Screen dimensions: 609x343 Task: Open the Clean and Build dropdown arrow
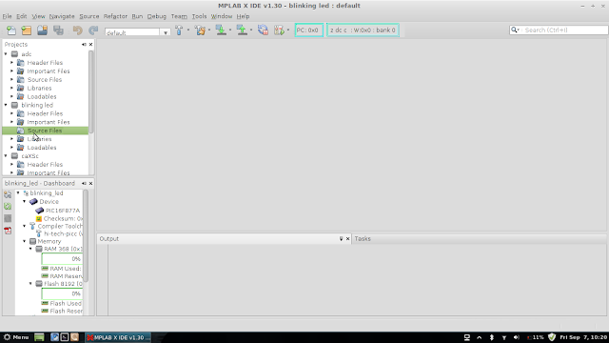(209, 30)
